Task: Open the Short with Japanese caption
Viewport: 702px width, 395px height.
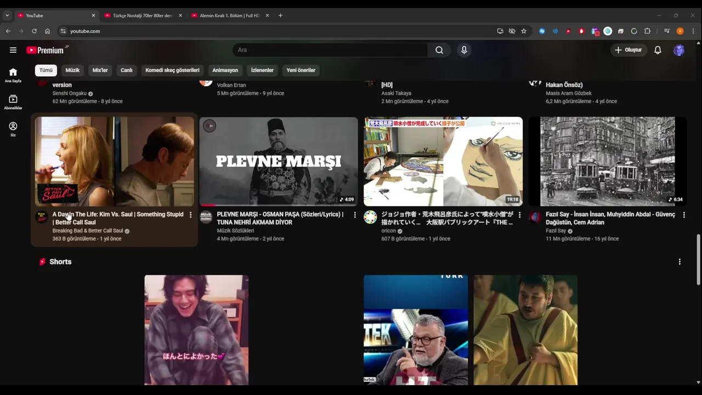Action: click(196, 330)
